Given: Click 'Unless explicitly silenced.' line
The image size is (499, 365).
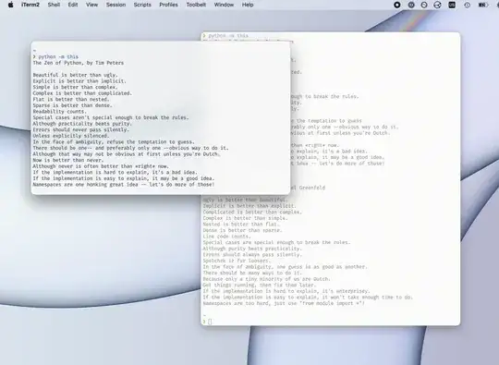Looking at the screenshot, I should (71, 136).
